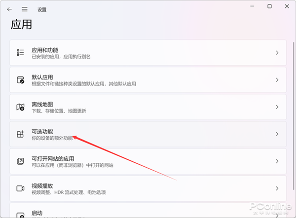Click the 可选功能 grid-plus icon
Viewport: 296px width, 218px height.
pyautogui.click(x=21, y=134)
